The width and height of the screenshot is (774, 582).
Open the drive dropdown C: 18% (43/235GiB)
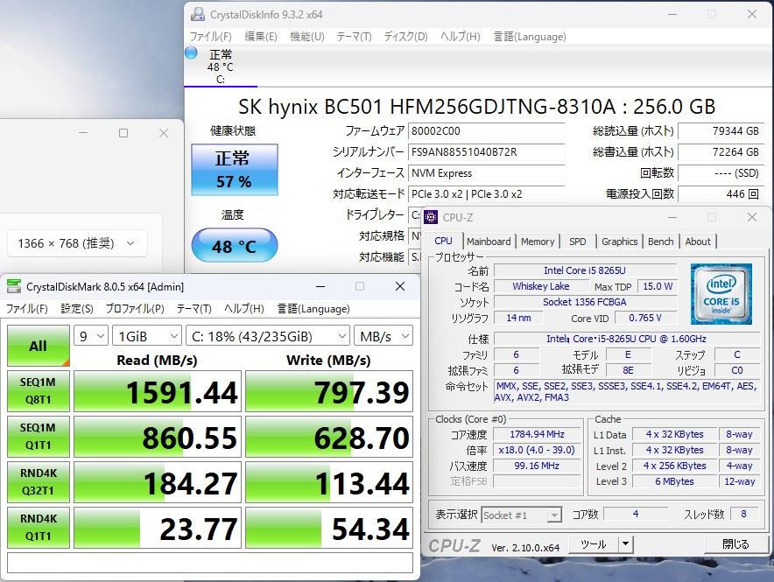268,336
